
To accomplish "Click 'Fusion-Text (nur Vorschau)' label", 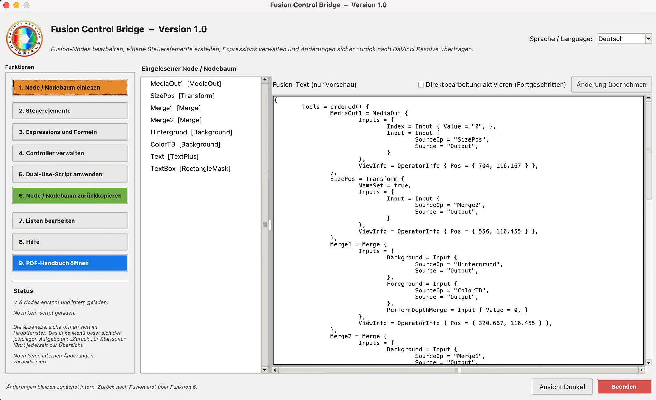I will [x=314, y=85].
